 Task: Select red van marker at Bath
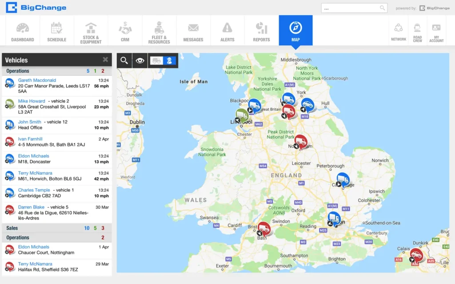point(264,229)
